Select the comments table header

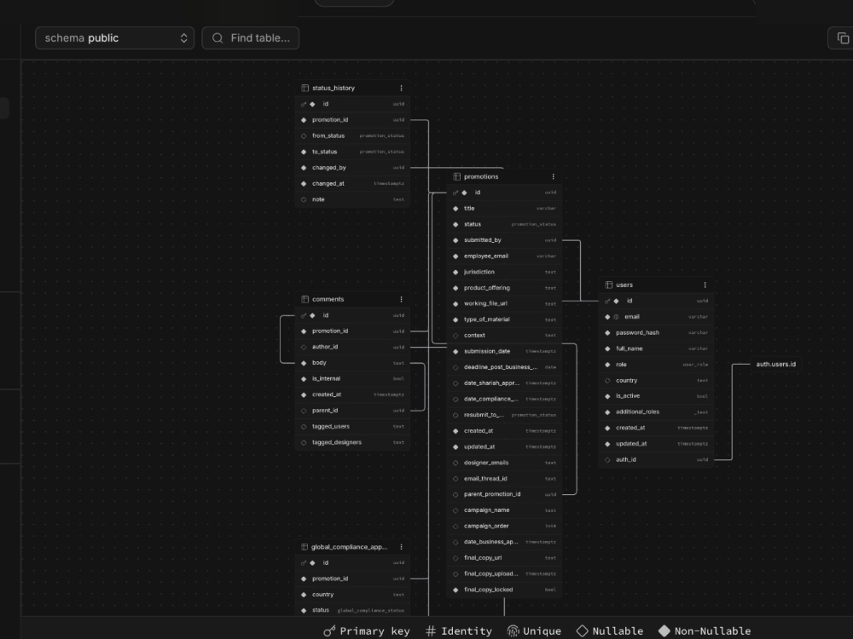[352, 299]
